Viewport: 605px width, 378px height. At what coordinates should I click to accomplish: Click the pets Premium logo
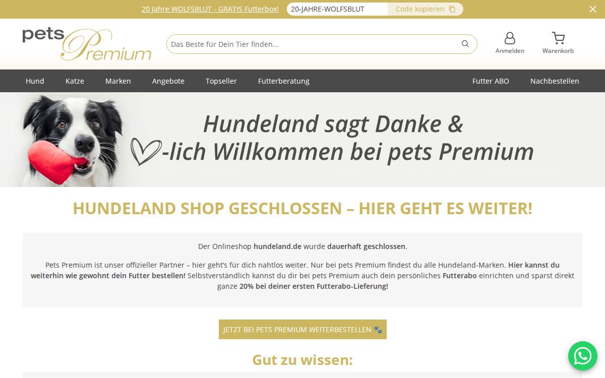87,44
